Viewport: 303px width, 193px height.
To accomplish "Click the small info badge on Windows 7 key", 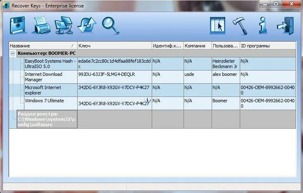I will click(148, 100).
